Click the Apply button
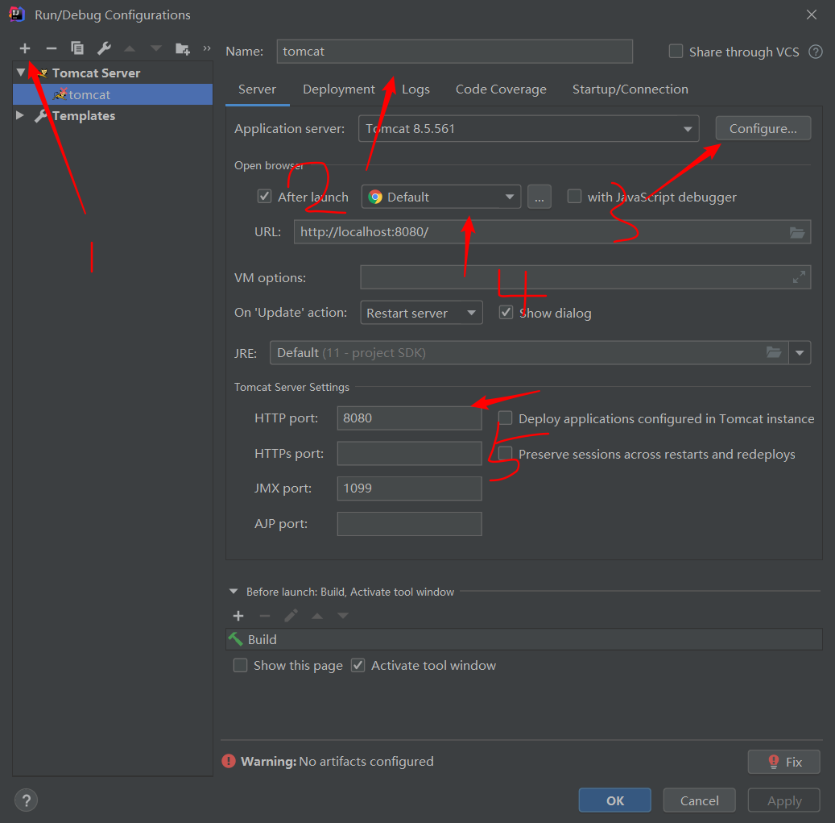Viewport: 835px width, 823px height. pyautogui.click(x=784, y=800)
